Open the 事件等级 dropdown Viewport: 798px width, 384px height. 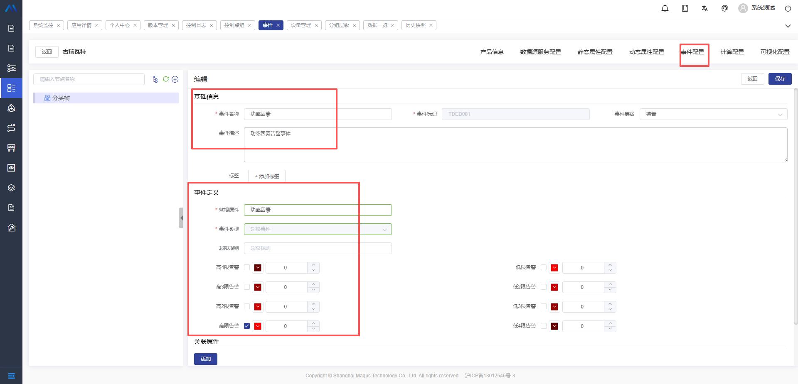[x=713, y=114]
